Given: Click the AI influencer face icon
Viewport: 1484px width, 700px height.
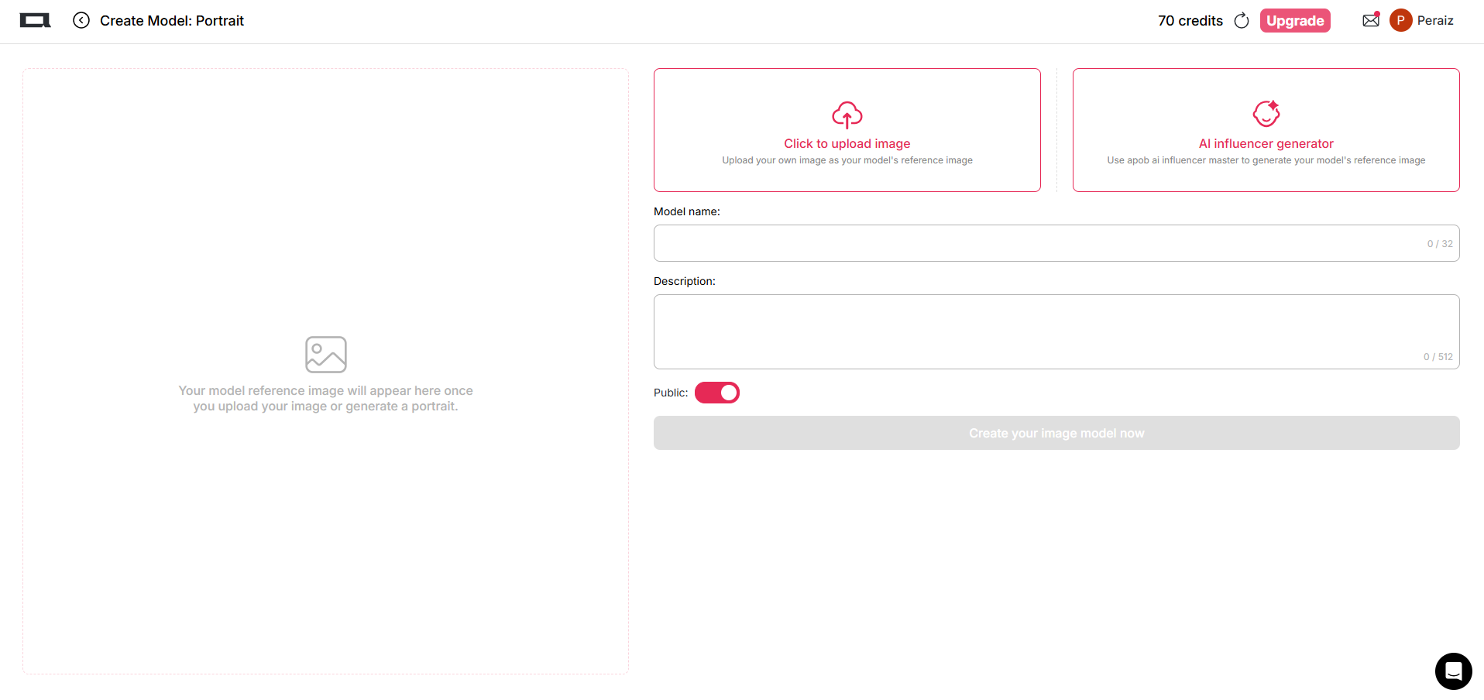Looking at the screenshot, I should [1266, 115].
